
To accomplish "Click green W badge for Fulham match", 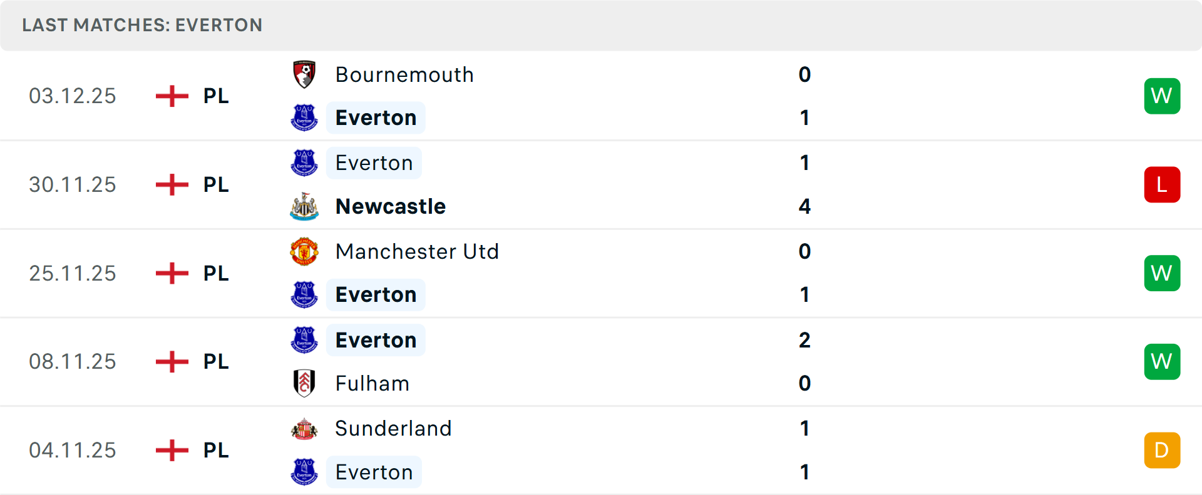I will [1162, 361].
